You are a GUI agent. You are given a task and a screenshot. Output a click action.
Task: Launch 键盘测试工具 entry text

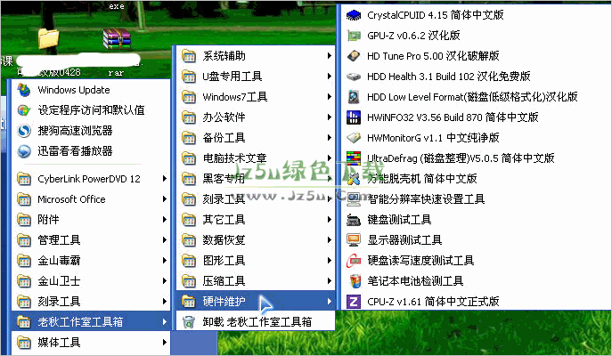[399, 220]
